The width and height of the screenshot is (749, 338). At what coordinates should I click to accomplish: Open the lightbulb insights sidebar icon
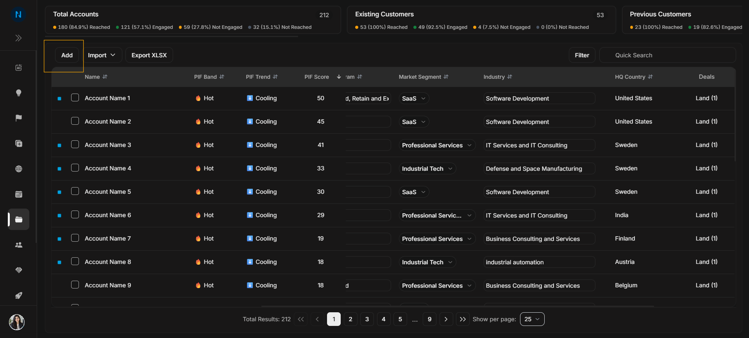click(18, 93)
